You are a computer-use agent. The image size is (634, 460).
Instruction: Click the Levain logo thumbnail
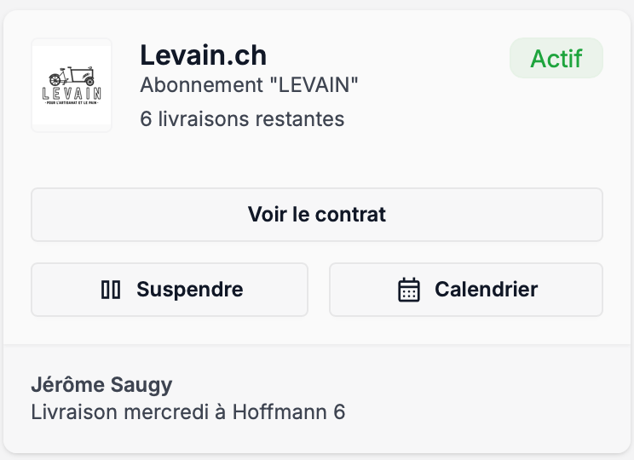[72, 85]
